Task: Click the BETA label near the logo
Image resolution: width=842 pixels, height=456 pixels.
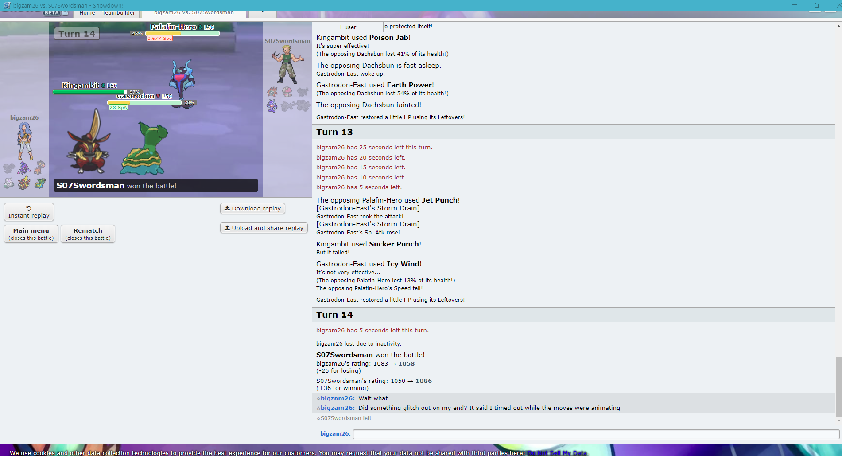Action: point(52,13)
